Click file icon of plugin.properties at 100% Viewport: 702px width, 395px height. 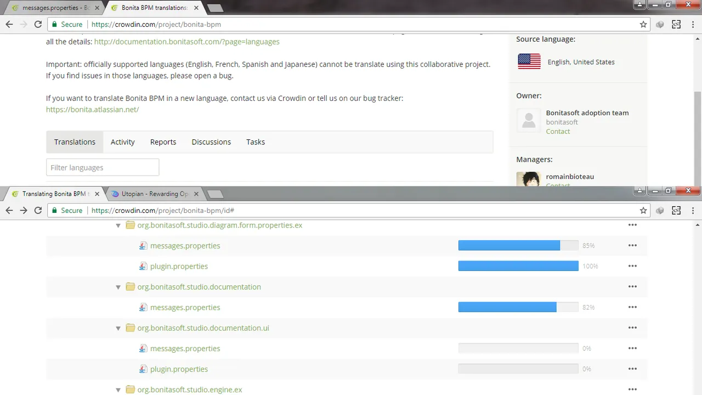[143, 266]
